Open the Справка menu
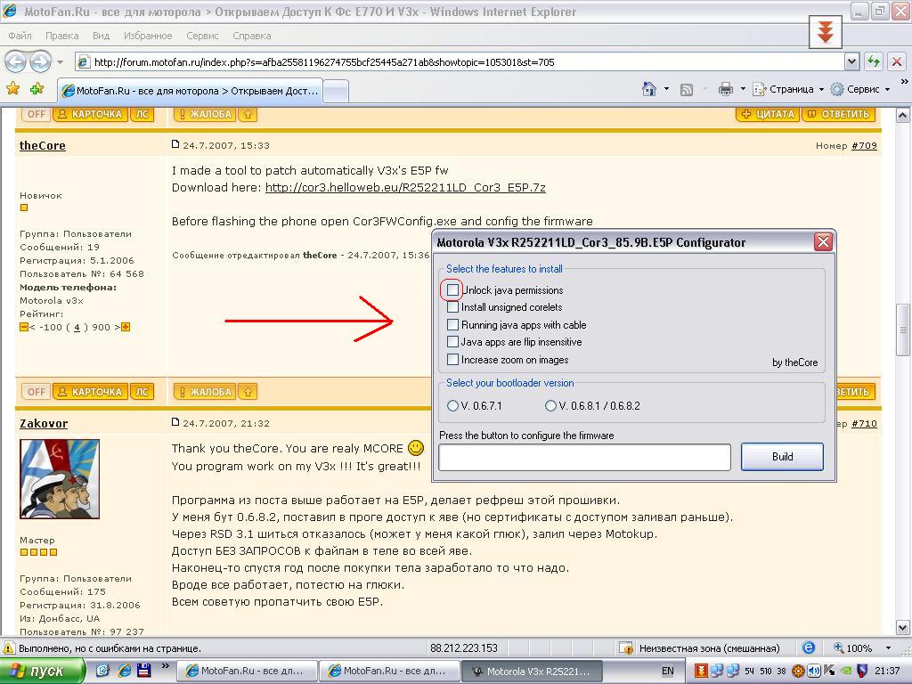 pyautogui.click(x=252, y=36)
